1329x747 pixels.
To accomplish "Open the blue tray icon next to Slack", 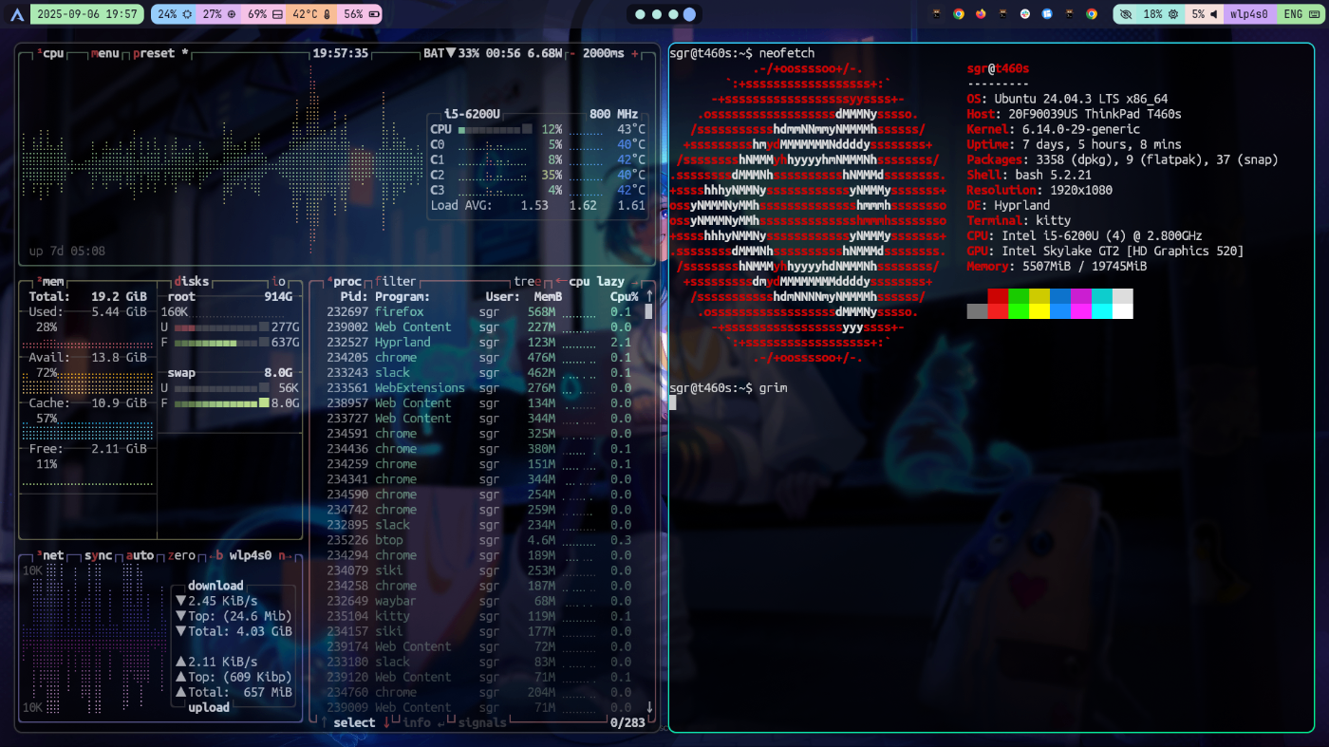I will 1047,14.
